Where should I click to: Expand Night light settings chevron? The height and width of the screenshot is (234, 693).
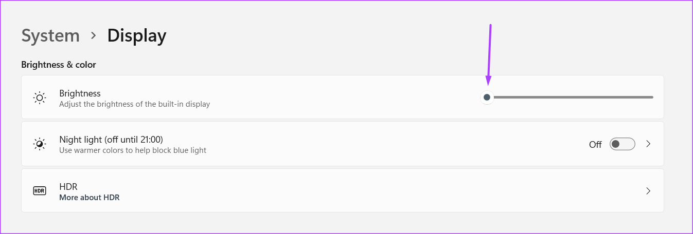[648, 144]
